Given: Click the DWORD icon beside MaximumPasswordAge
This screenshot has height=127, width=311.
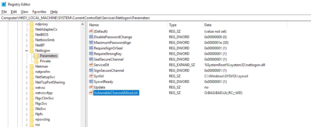Looking at the screenshot, I should pos(91,42).
